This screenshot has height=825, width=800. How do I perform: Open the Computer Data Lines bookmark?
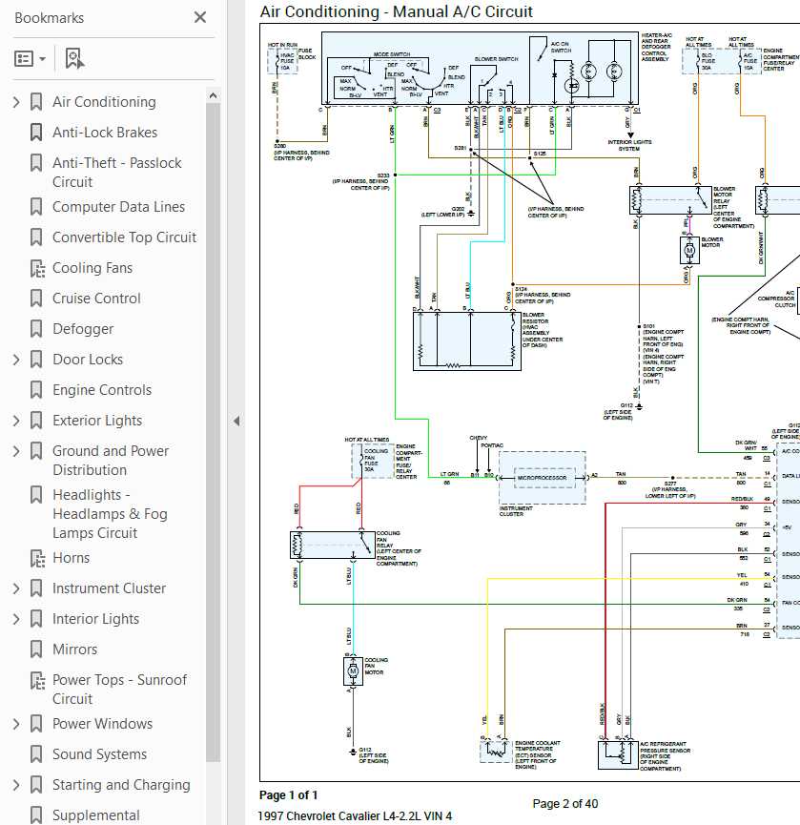(x=118, y=207)
